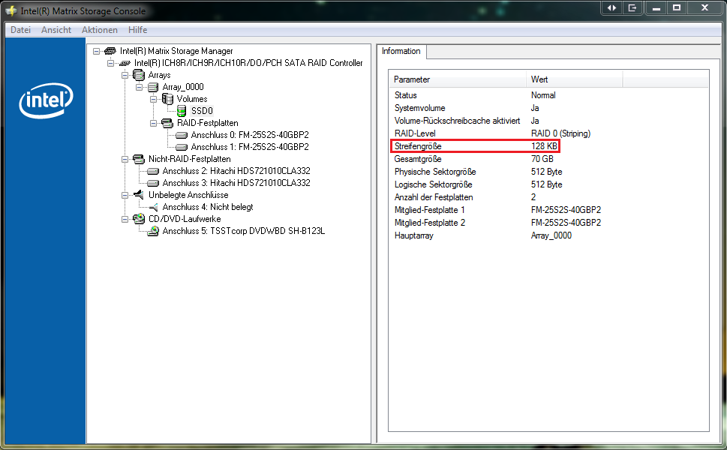Viewport: 727px width, 450px height.
Task: Select the SSD0 volume label
Action: point(202,111)
